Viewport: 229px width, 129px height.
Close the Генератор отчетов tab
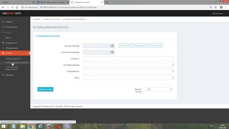click(x=102, y=2)
